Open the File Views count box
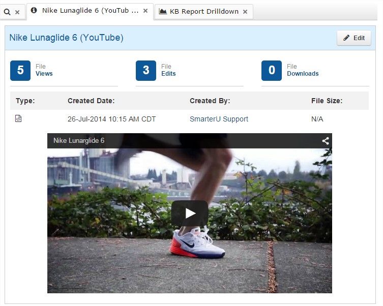383x306 pixels. [x=20, y=71]
